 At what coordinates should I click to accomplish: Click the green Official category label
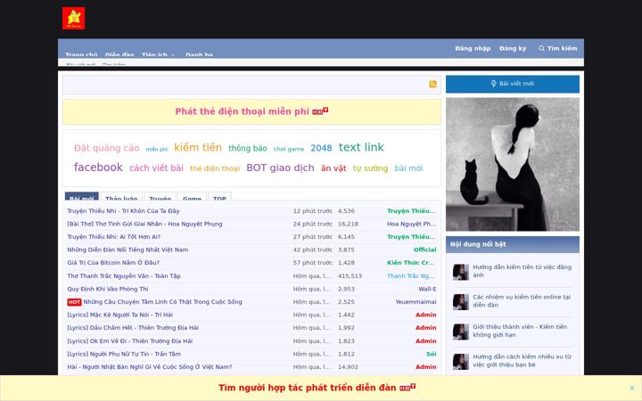point(425,250)
